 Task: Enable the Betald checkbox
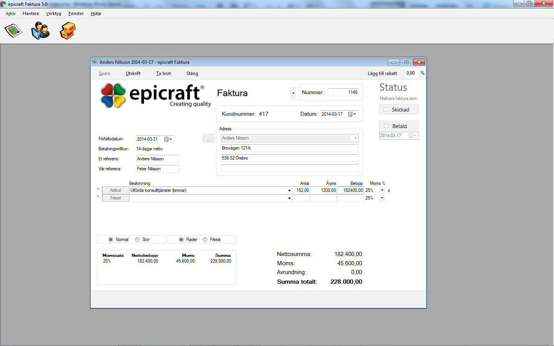385,126
